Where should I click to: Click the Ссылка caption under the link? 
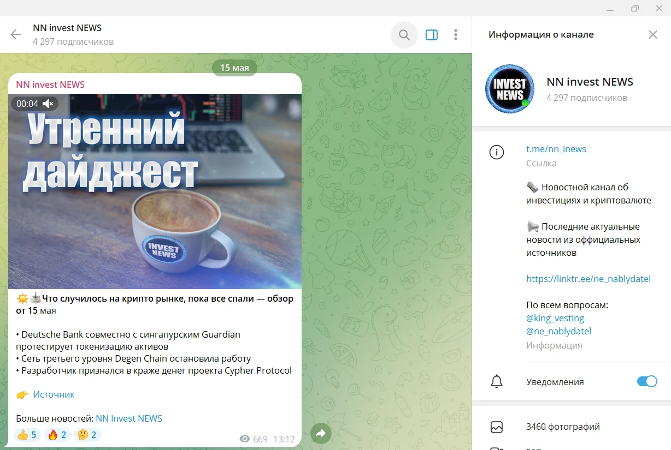541,163
